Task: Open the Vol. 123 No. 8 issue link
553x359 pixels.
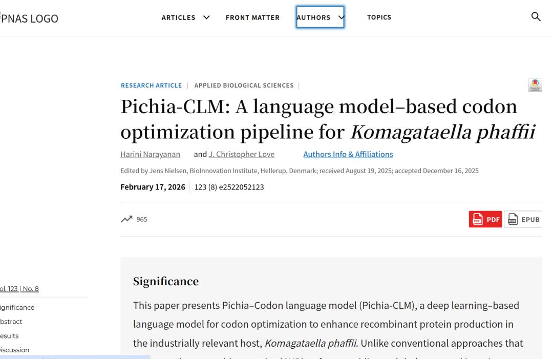Action: [19, 289]
